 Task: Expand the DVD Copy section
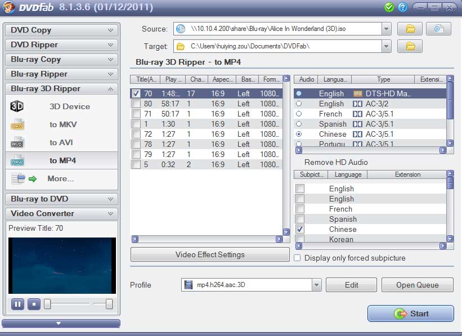coord(61,30)
